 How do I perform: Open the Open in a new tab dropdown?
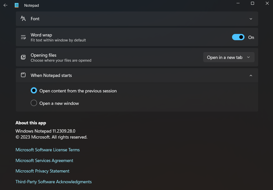(229, 57)
